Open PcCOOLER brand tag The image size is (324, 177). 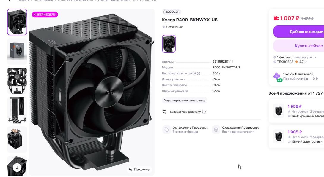coord(171,12)
